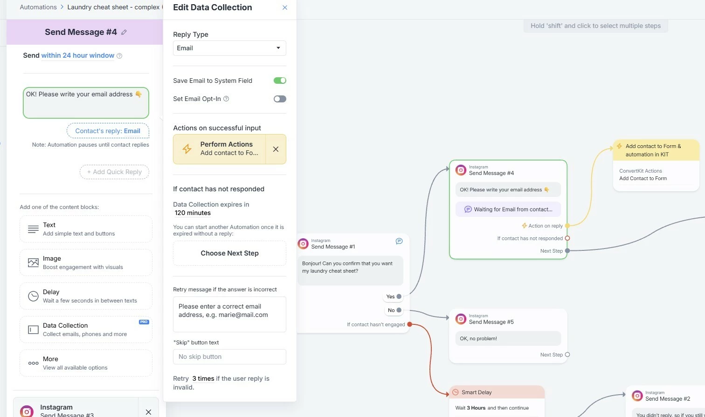
Task: Click the Skip button text field
Action: (x=229, y=356)
